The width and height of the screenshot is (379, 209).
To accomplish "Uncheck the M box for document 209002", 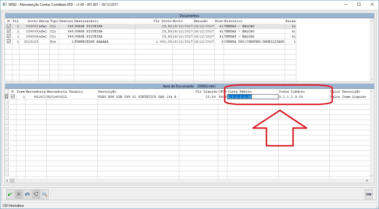I will click(x=9, y=26).
